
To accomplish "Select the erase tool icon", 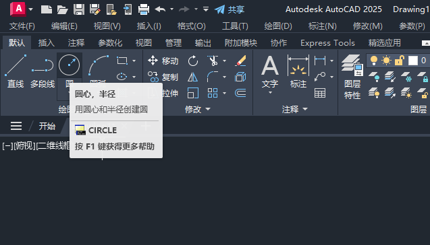I will pos(240,61).
